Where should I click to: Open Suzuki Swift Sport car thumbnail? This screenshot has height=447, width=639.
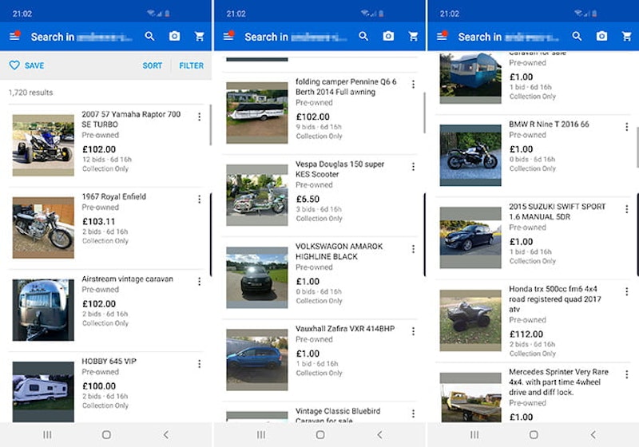point(470,238)
